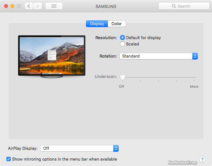
Task: Select Default for display resolution
Action: pos(123,38)
